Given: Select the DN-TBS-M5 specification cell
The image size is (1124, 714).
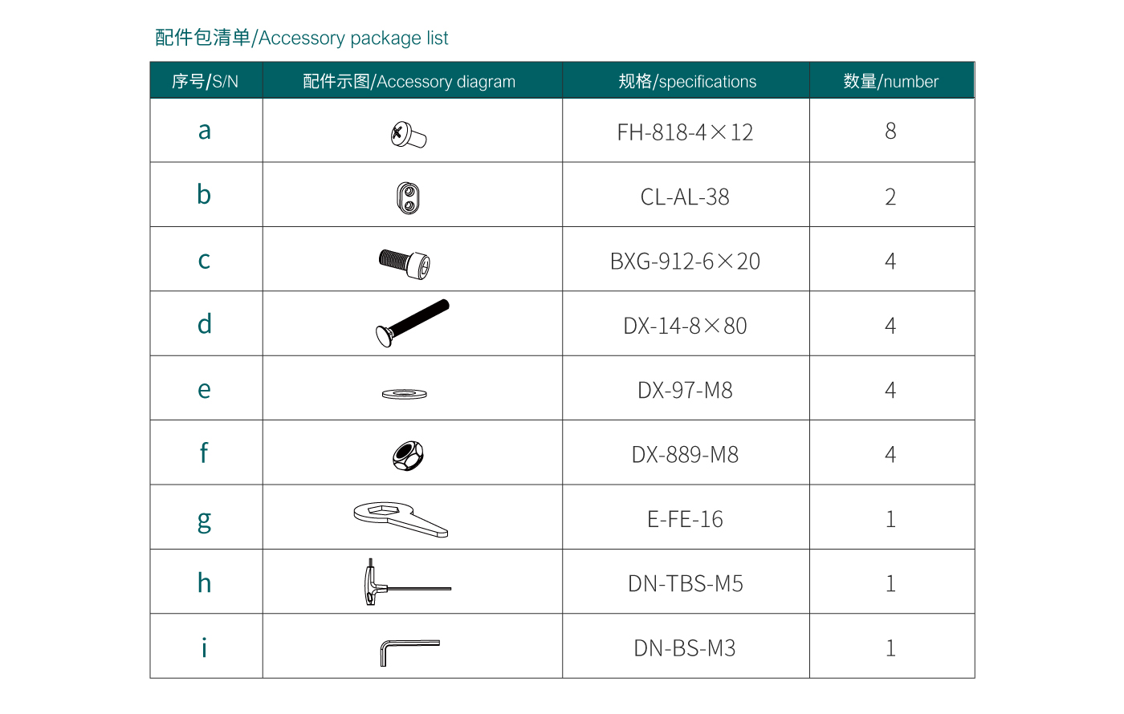Looking at the screenshot, I should click(x=685, y=584).
